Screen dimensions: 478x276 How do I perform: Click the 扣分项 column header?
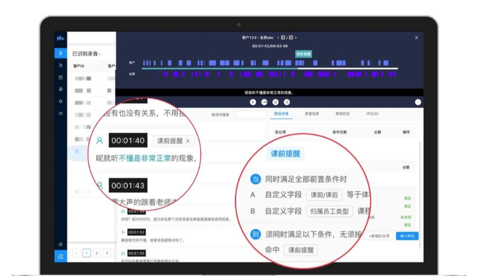tap(281, 132)
